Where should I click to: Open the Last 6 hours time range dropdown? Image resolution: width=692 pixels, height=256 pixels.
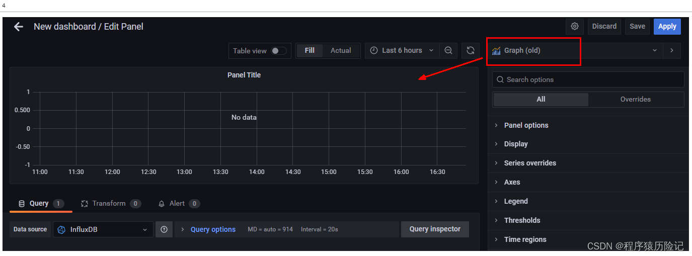pyautogui.click(x=402, y=50)
